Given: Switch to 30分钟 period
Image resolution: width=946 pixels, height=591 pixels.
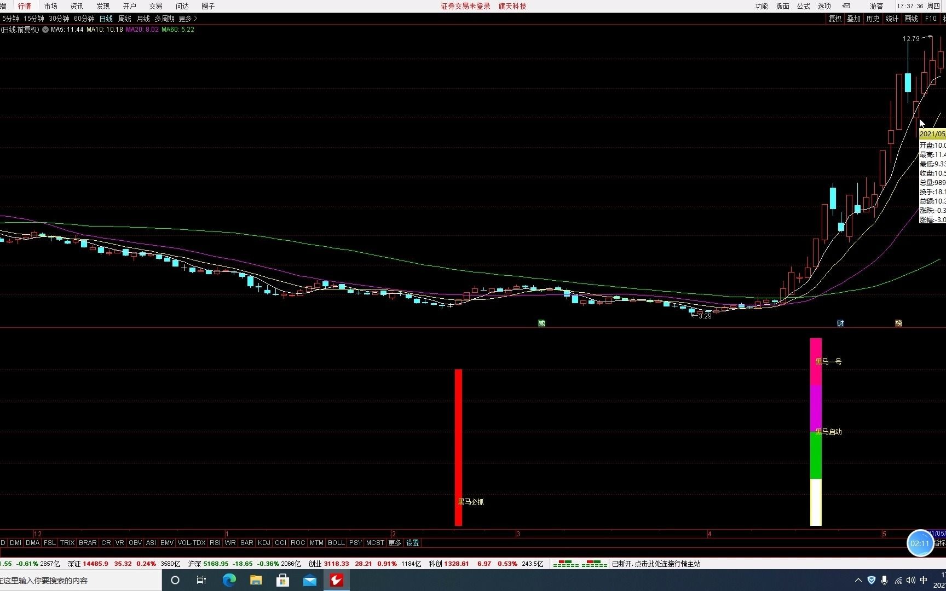Looking at the screenshot, I should pos(59,19).
